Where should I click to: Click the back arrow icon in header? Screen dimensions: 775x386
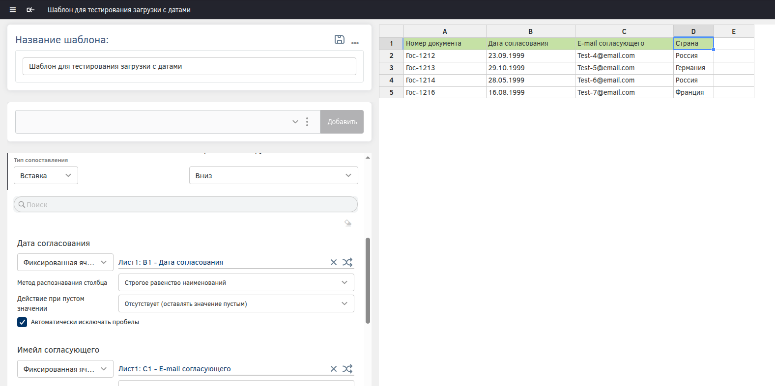30,10
